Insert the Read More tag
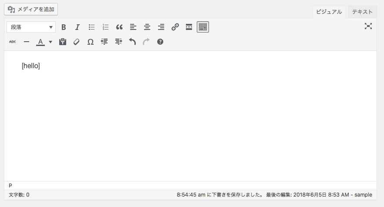The width and height of the screenshot is (384, 207). pos(189,27)
